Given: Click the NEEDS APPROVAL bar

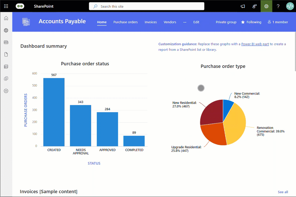Looking at the screenshot, I should 81,126.
